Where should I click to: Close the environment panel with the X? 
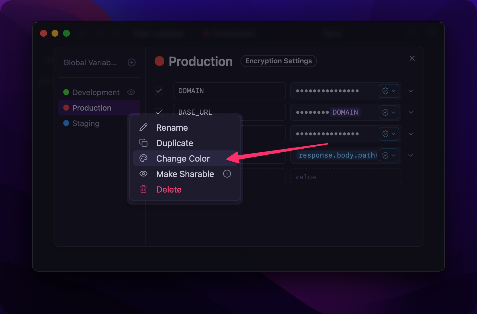pos(412,58)
